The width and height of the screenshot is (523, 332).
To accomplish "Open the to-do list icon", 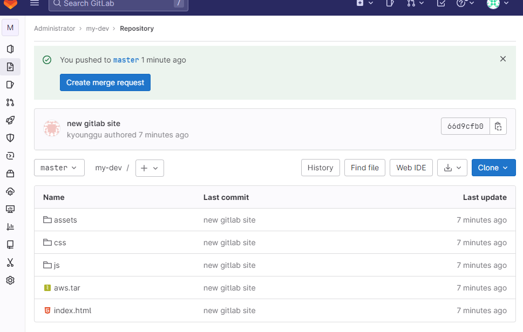I will [x=441, y=3].
